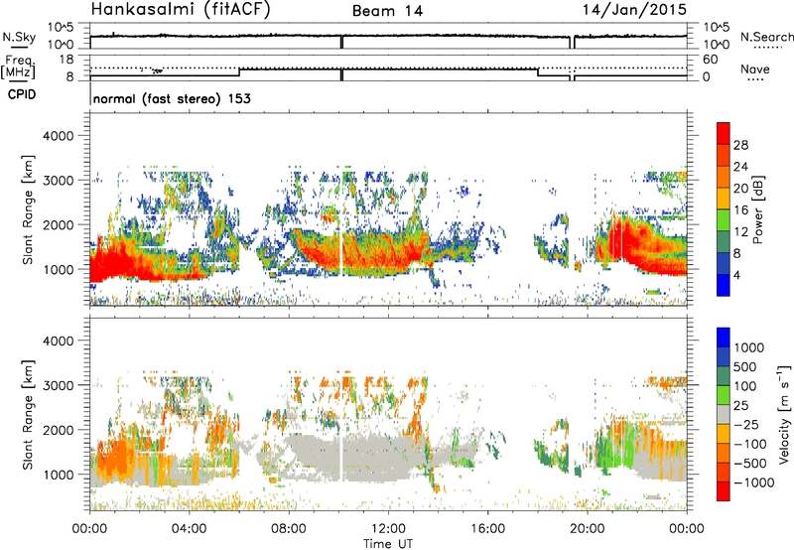794x550 pixels.
Task: Click the -1000 tick on velocity colorbar
Action: point(753,482)
